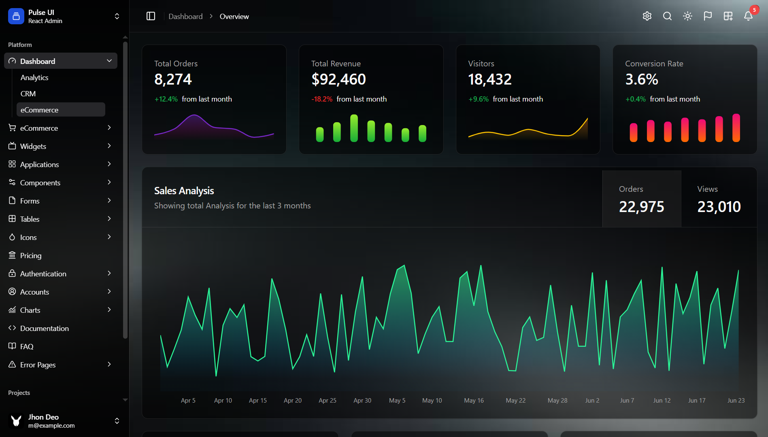Click the Applications grid icon
768x437 pixels.
click(x=12, y=164)
